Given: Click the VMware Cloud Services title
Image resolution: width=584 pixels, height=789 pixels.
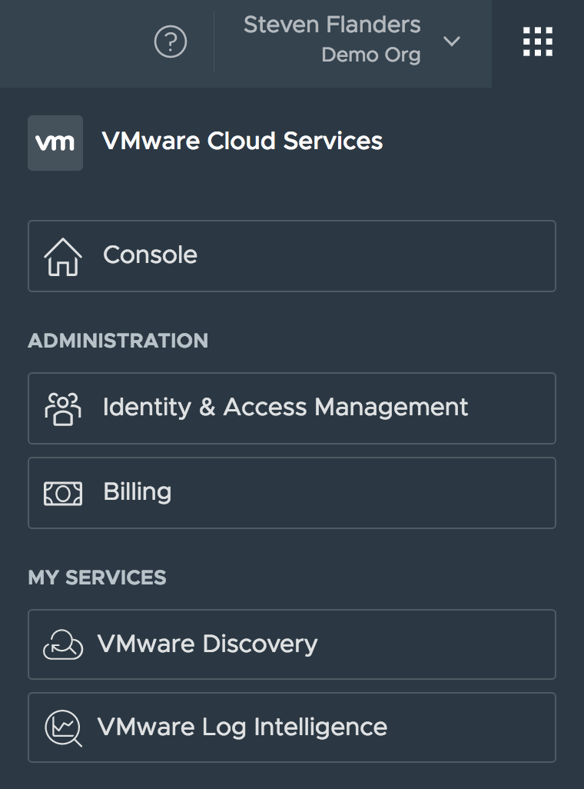Looking at the screenshot, I should coord(242,141).
